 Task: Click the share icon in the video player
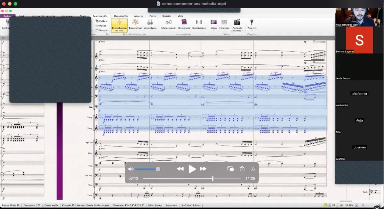[242, 169]
